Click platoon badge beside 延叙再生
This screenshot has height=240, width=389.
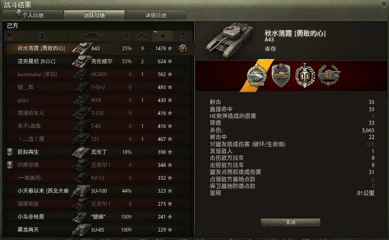coord(10,152)
